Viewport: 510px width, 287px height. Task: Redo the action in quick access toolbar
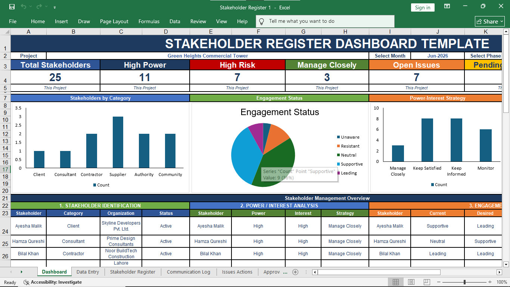(x=39, y=7)
